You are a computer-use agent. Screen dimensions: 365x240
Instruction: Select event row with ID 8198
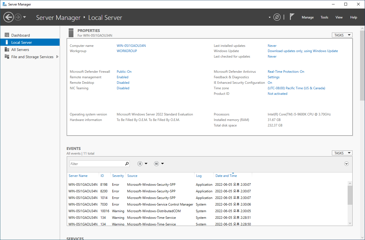(207, 185)
